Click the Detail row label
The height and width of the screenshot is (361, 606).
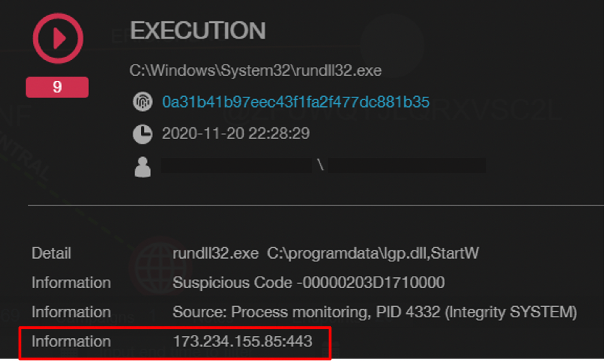tap(51, 253)
